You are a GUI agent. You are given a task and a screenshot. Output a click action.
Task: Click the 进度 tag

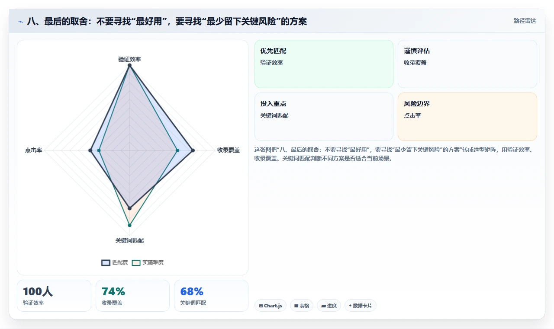click(x=329, y=306)
